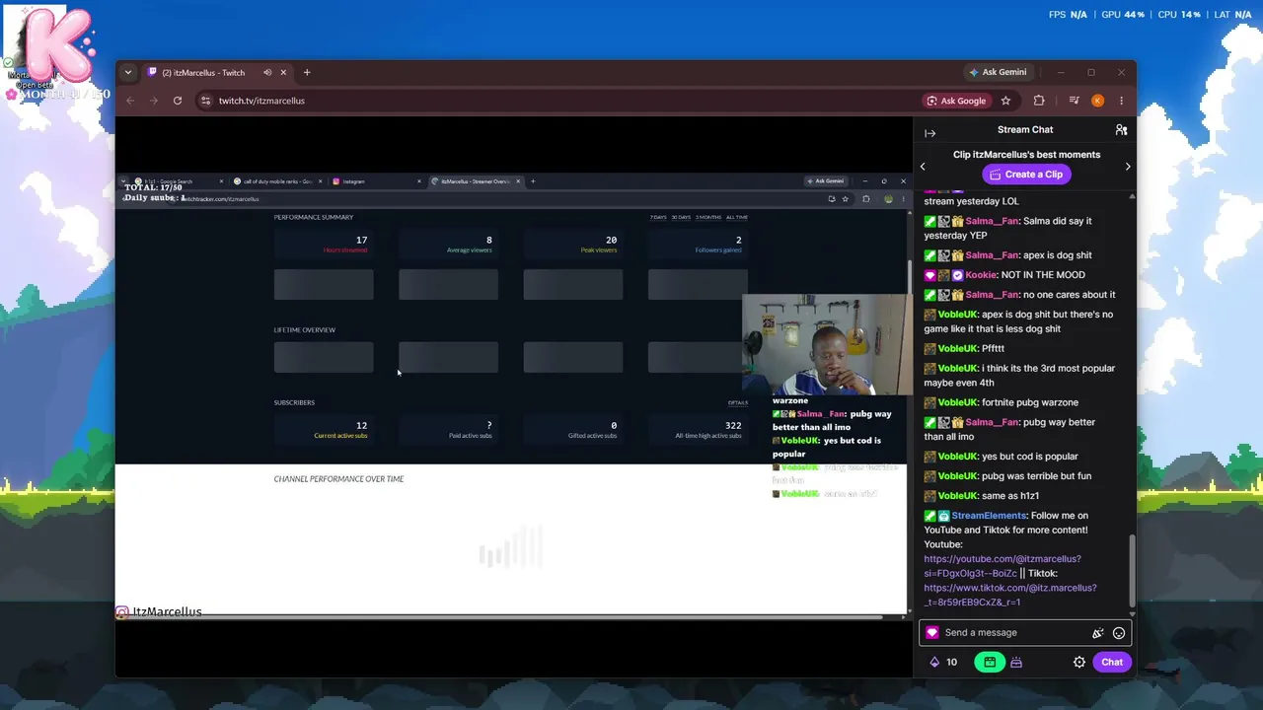Select the 30 DAYS range in stream
The image size is (1263, 710).
click(681, 217)
